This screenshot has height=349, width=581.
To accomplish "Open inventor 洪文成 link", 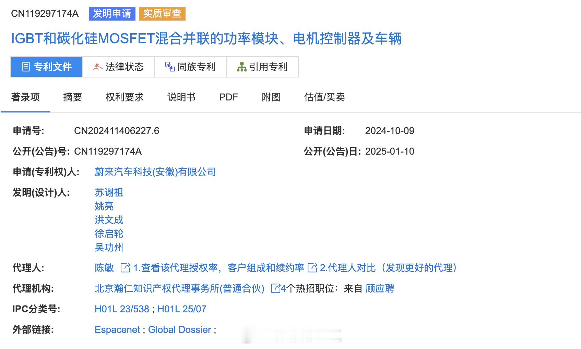I will tap(109, 220).
